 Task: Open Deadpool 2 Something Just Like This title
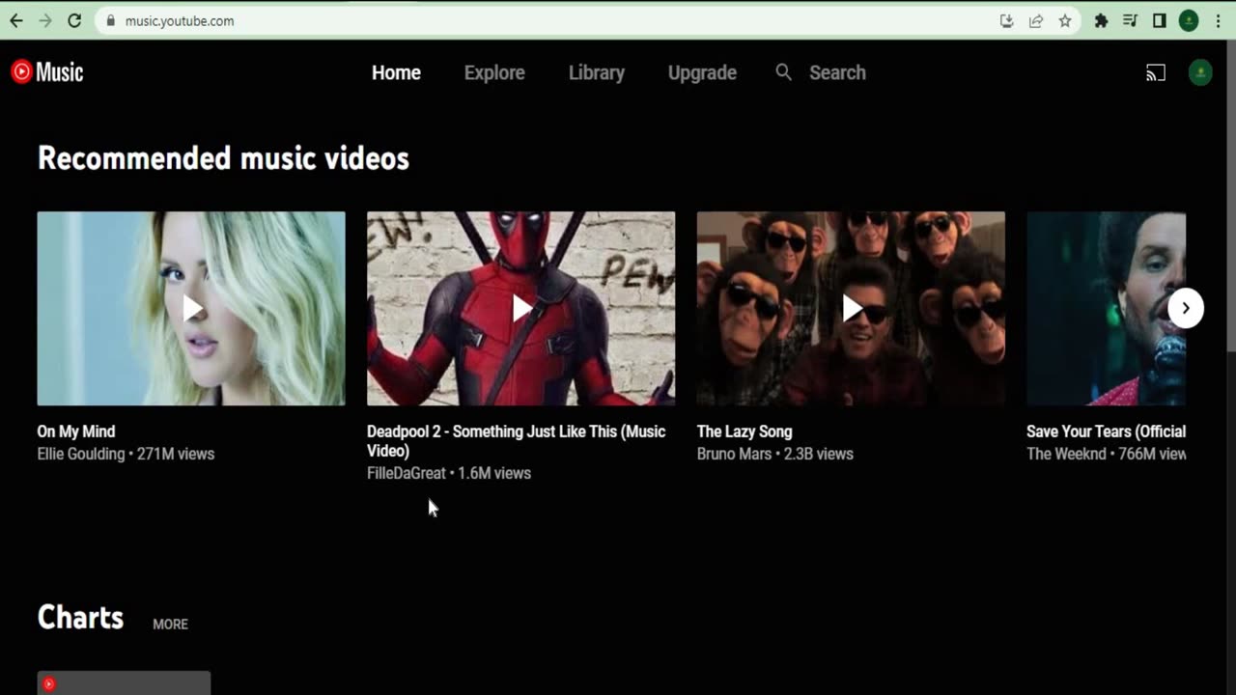click(516, 441)
